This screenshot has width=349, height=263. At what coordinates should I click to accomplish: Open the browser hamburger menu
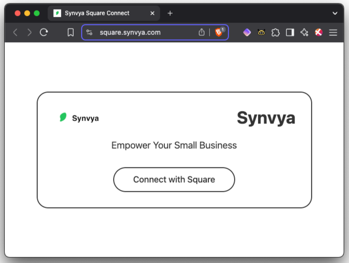coord(333,33)
